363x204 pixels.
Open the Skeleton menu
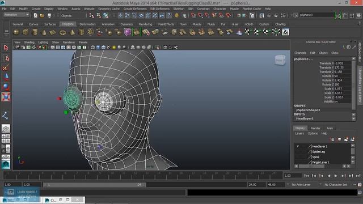click(179, 9)
